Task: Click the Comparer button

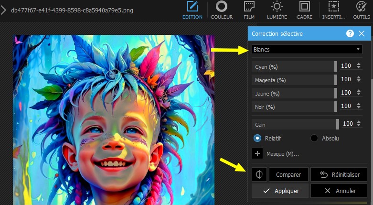Action: click(288, 174)
